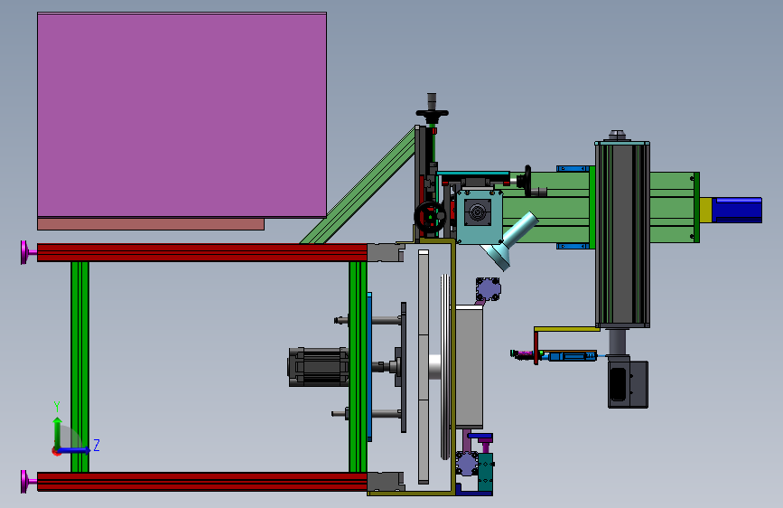The height and width of the screenshot is (508, 783).
Task: Select the blue mounting plate beside the green post
Action: pos(369,367)
